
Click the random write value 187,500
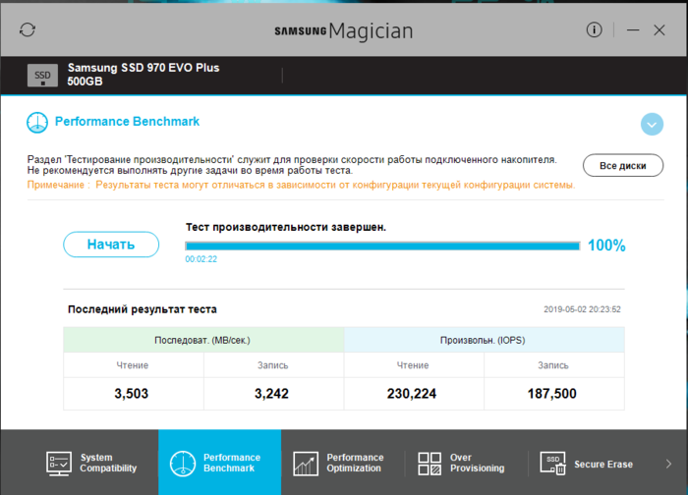point(552,393)
